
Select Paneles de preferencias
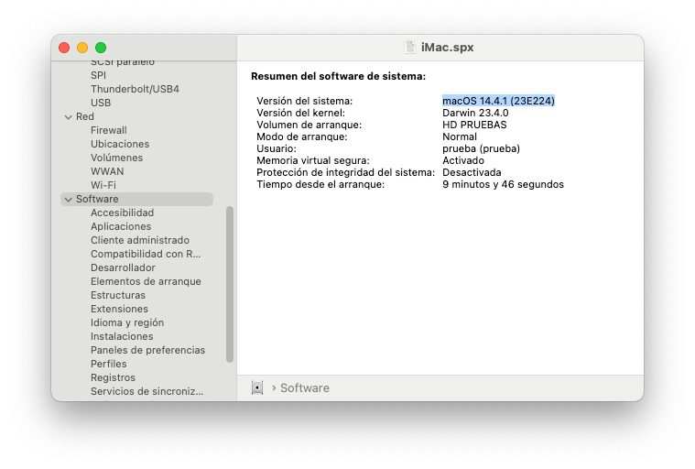pyautogui.click(x=147, y=350)
